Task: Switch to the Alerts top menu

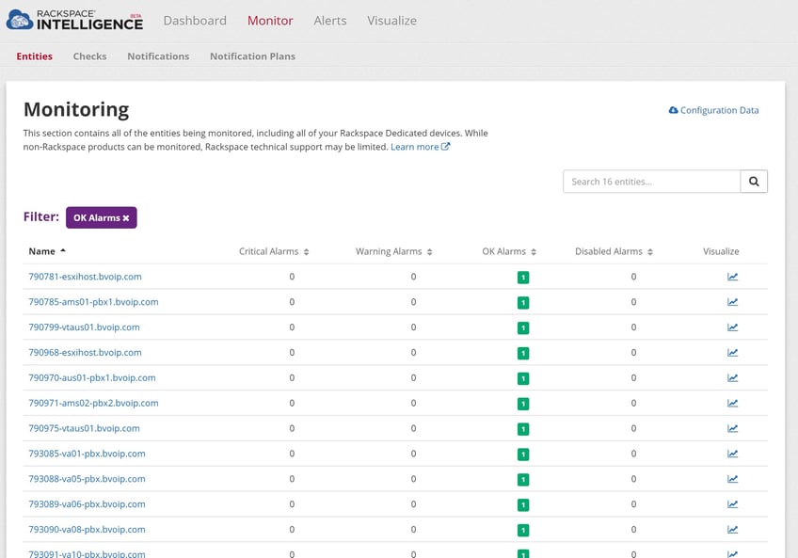Action: pyautogui.click(x=329, y=21)
